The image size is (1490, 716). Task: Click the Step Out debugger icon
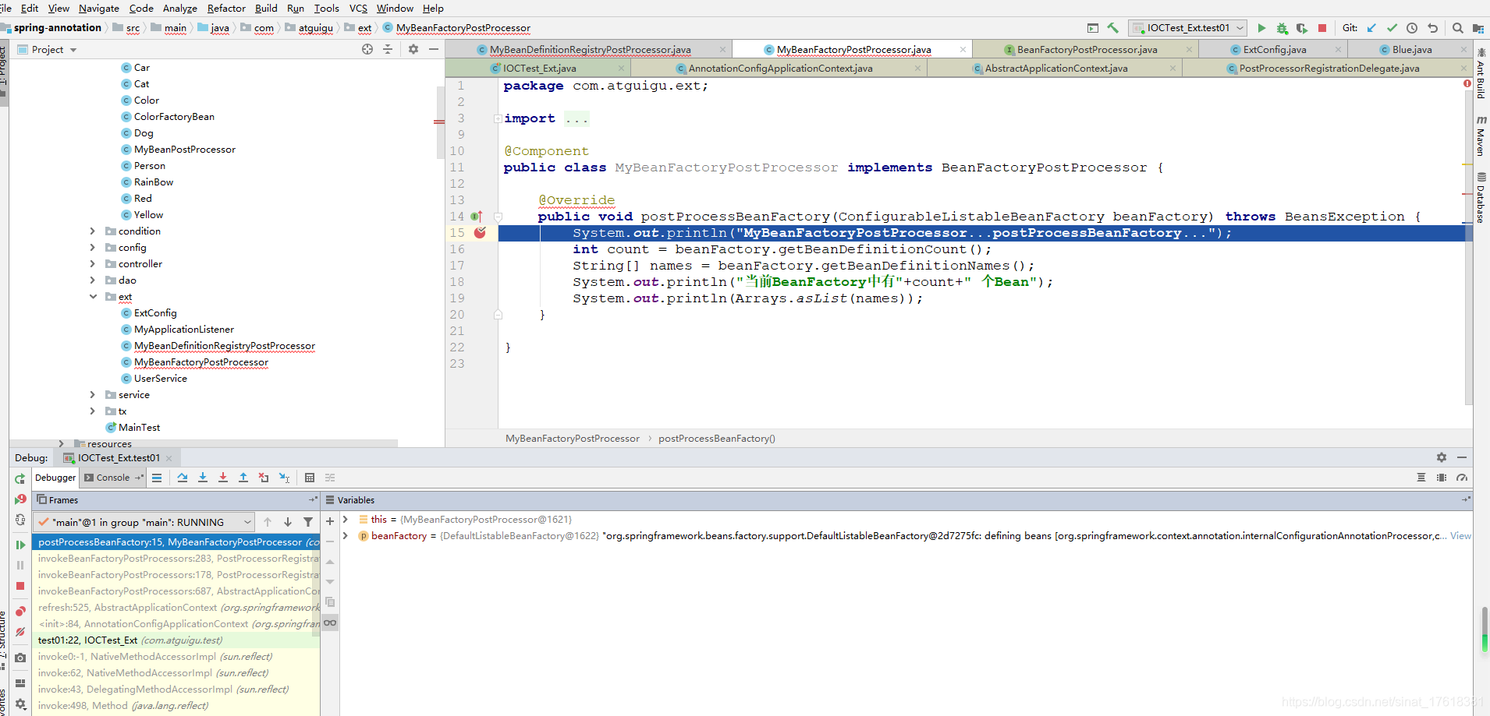pos(243,478)
